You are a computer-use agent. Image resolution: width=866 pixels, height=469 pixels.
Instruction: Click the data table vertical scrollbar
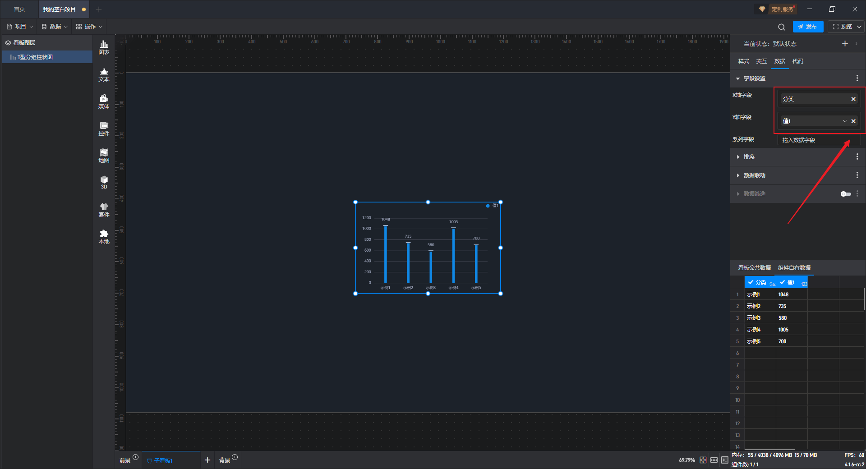click(864, 299)
